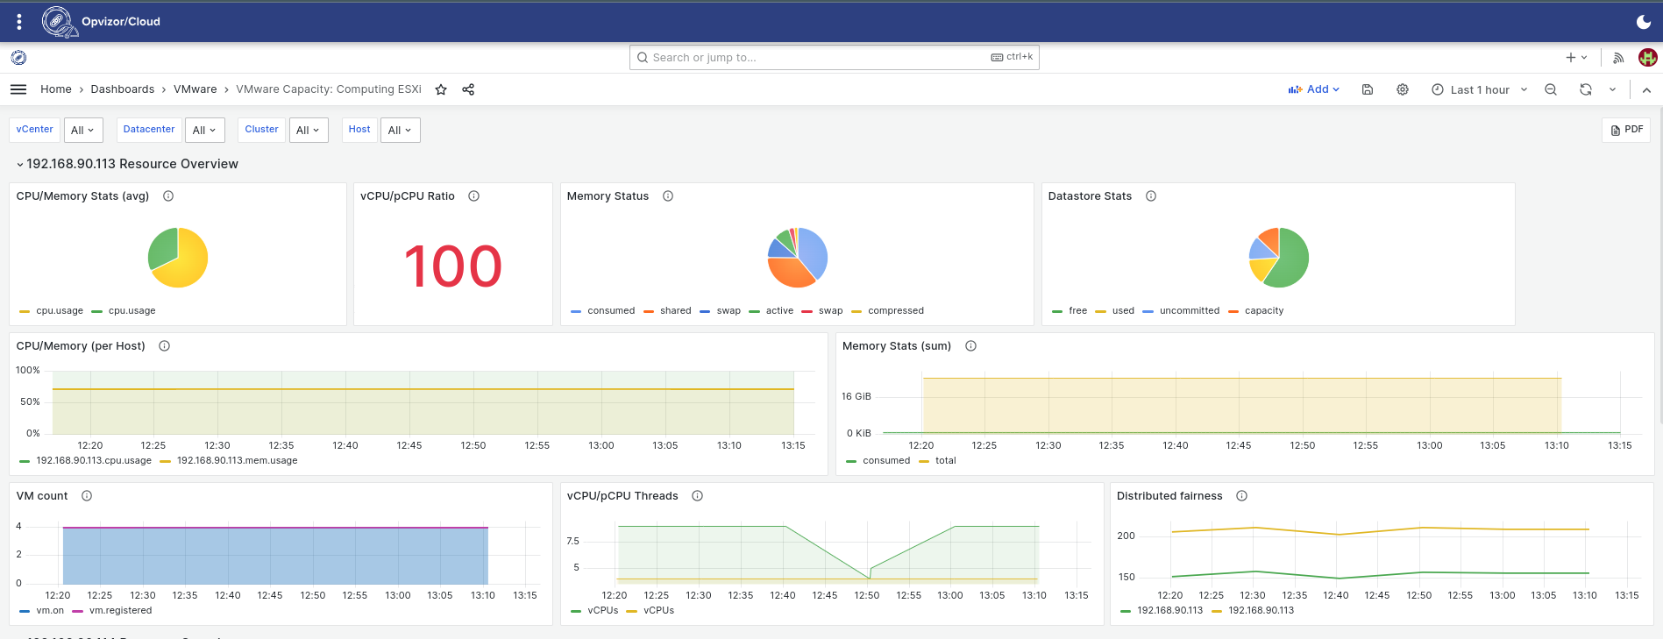The width and height of the screenshot is (1663, 639).
Task: Toggle the hamburger navigation menu
Action: 18,89
